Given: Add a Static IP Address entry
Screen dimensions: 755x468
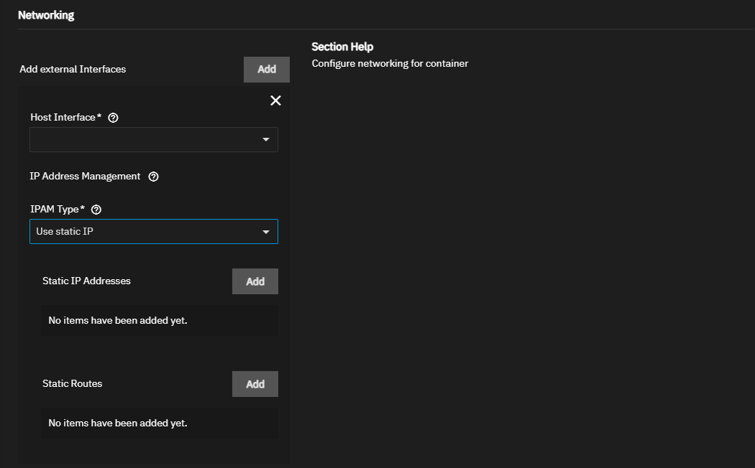Looking at the screenshot, I should (255, 281).
